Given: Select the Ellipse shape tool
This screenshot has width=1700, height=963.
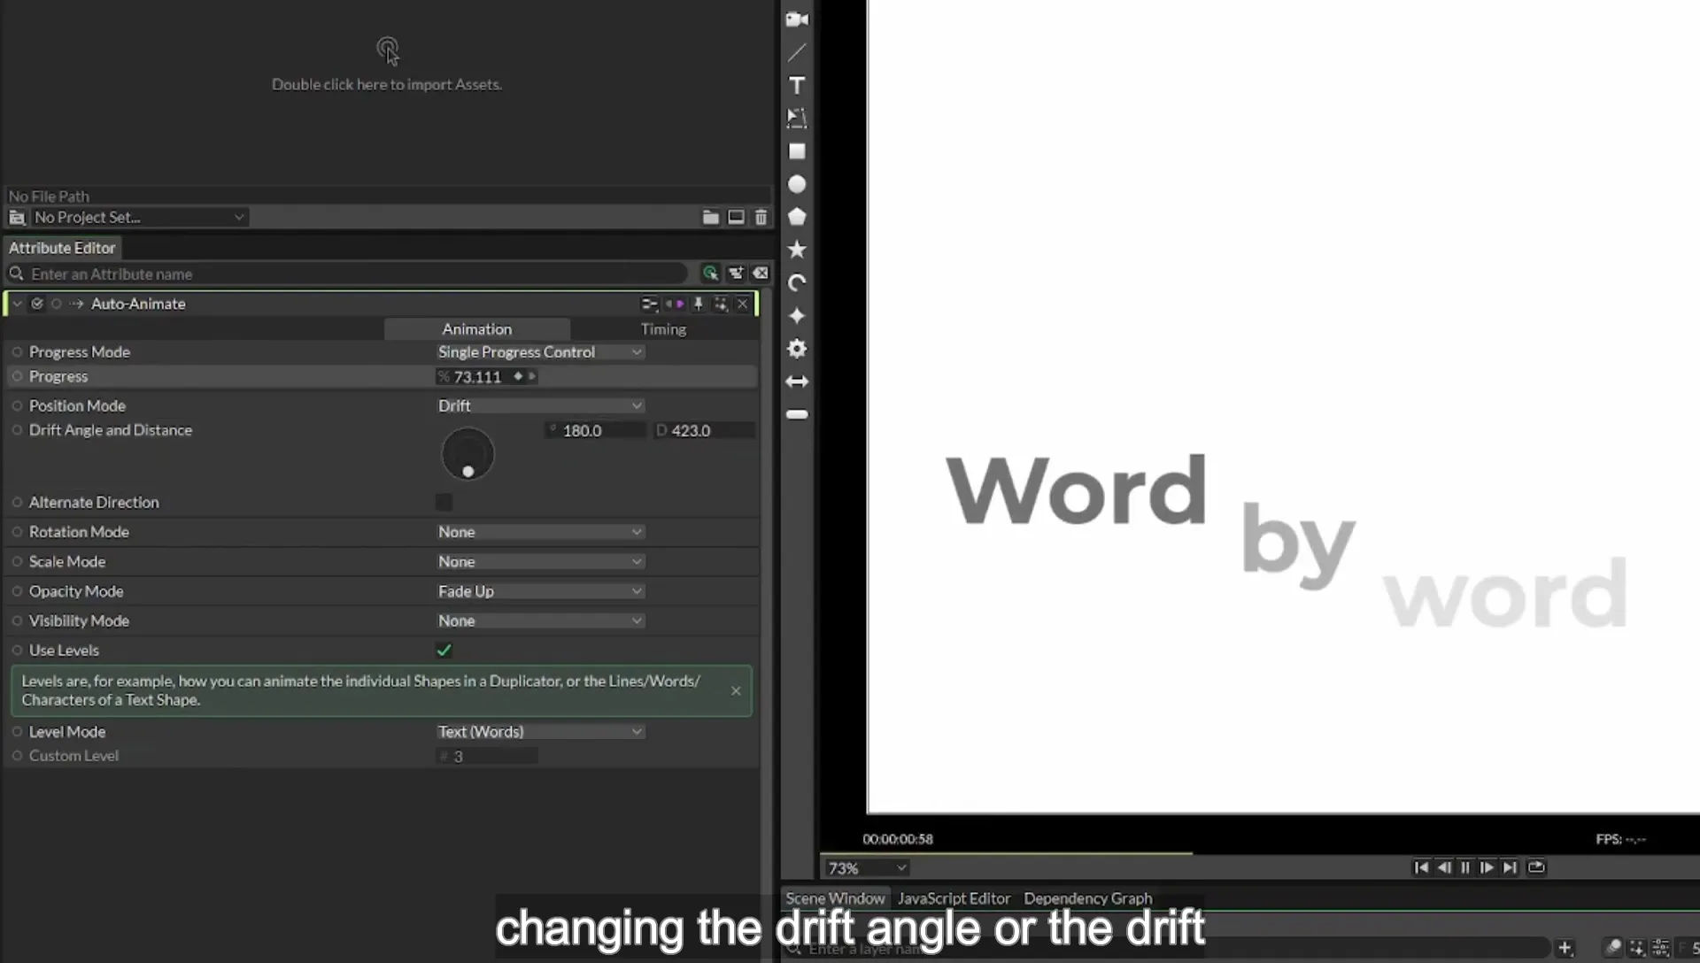Looking at the screenshot, I should 797,184.
